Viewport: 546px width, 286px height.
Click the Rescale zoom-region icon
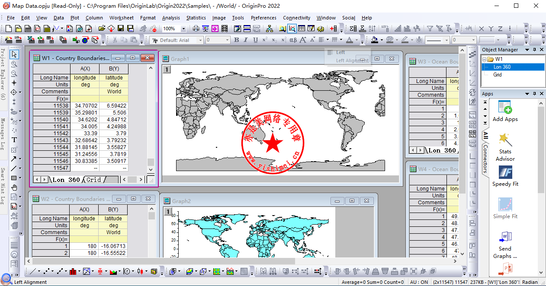pos(292,29)
